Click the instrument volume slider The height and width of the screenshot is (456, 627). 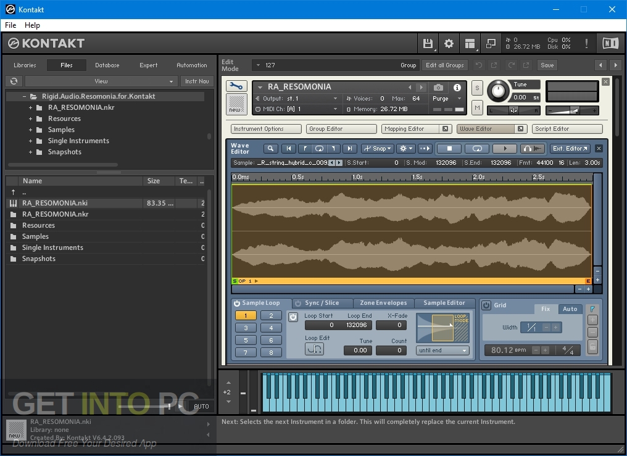pos(572,110)
